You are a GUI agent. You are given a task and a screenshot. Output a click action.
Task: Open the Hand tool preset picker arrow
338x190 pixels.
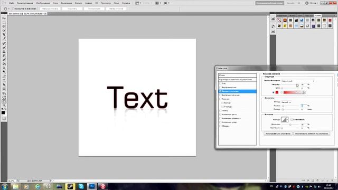point(8,9)
